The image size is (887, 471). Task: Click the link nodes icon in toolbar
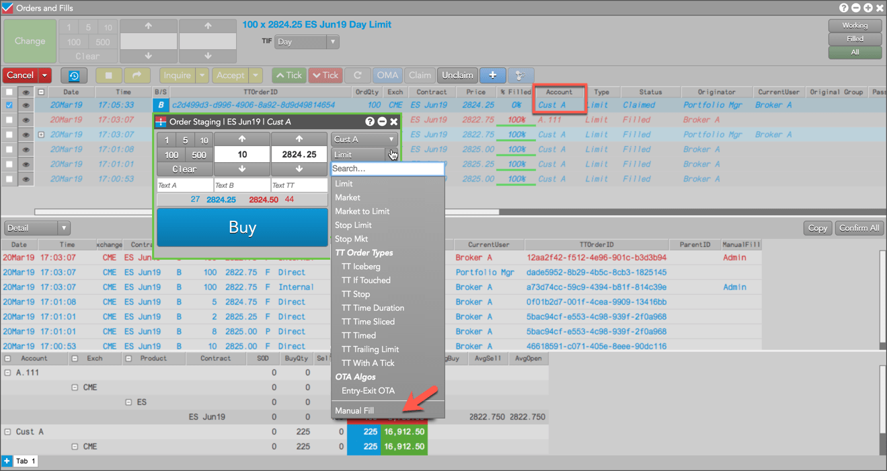click(520, 75)
